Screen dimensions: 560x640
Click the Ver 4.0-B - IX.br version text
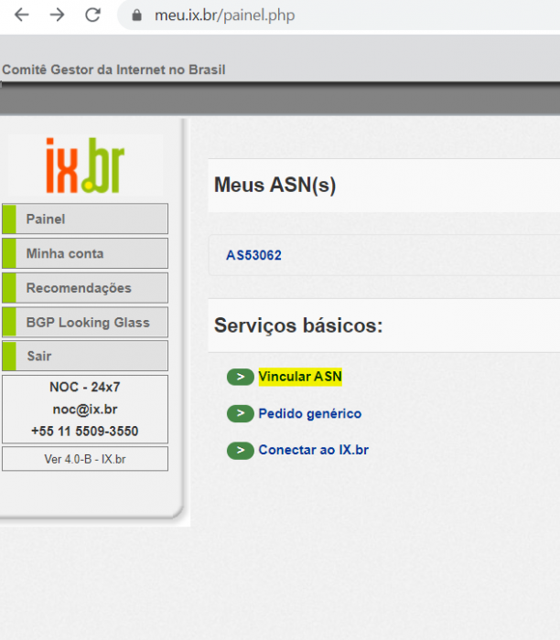click(x=85, y=459)
